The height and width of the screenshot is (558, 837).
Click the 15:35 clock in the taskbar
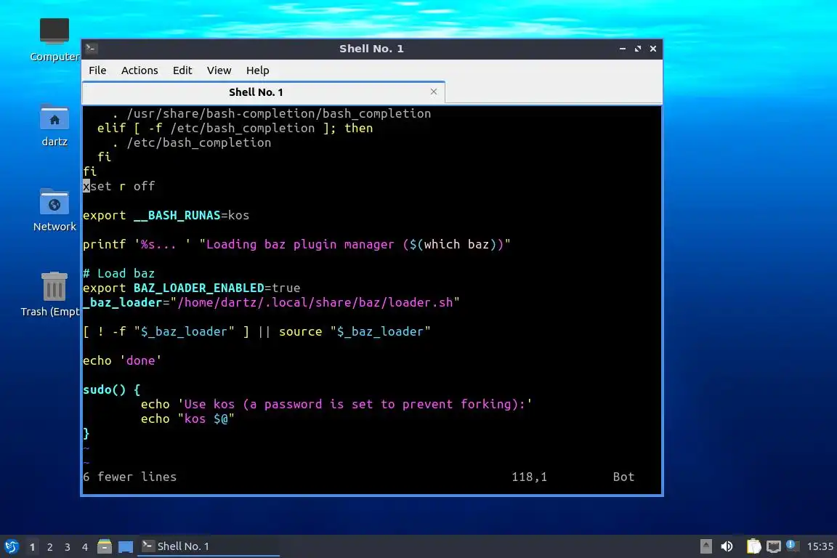coord(820,546)
